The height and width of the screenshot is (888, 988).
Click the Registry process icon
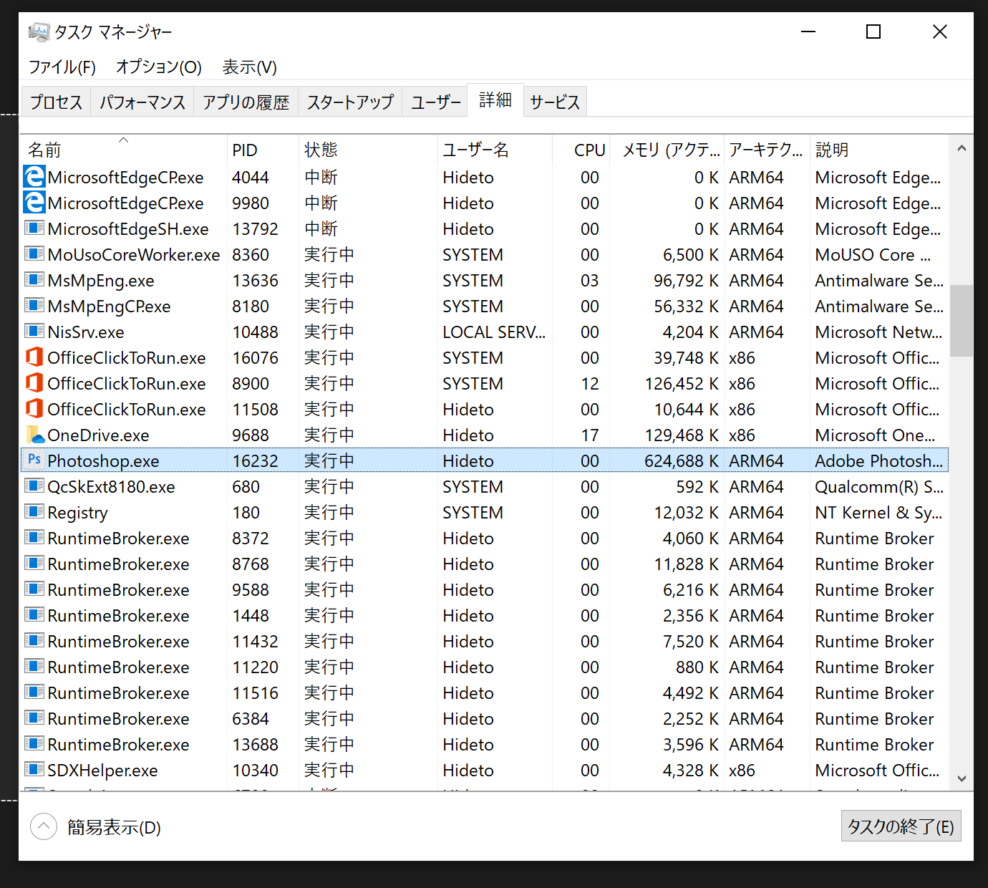34,512
